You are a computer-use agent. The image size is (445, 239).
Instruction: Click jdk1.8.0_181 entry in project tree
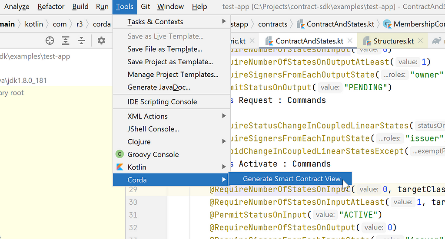pos(23,81)
